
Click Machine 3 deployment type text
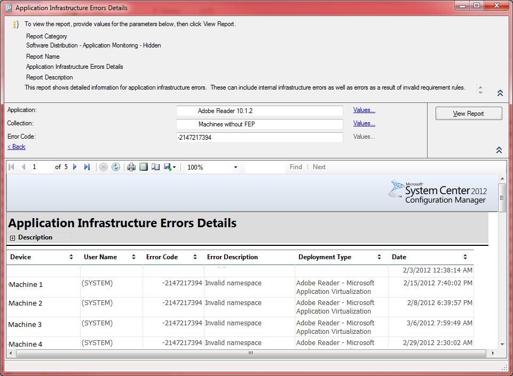[335, 327]
